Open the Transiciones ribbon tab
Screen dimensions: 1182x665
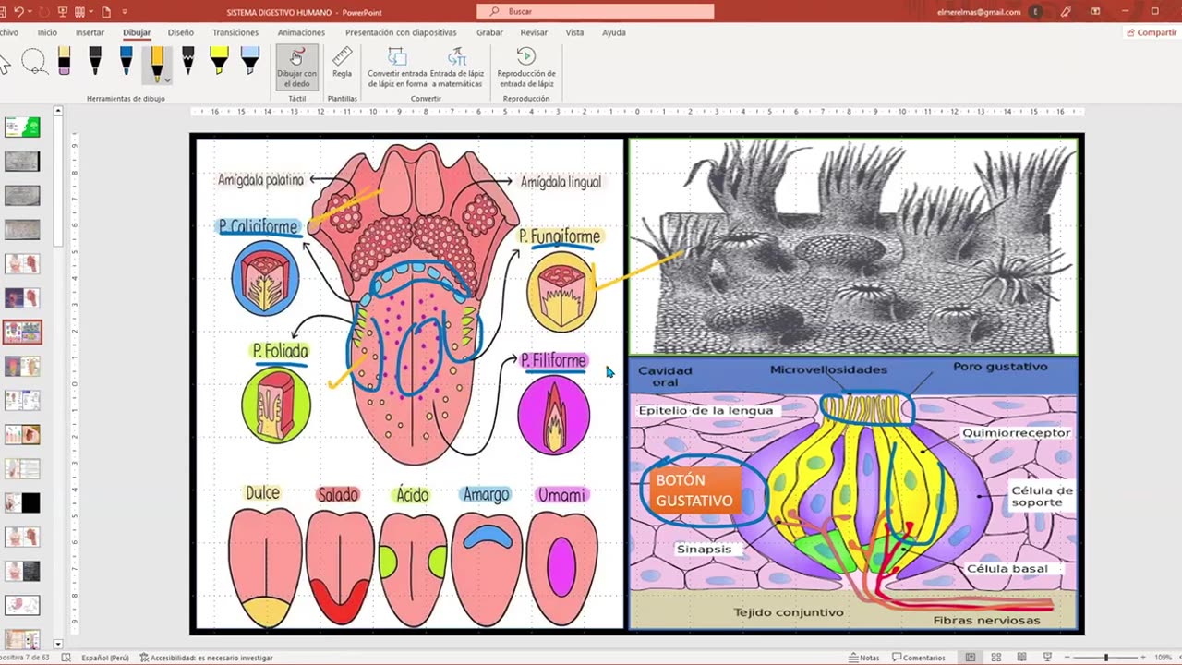point(235,32)
